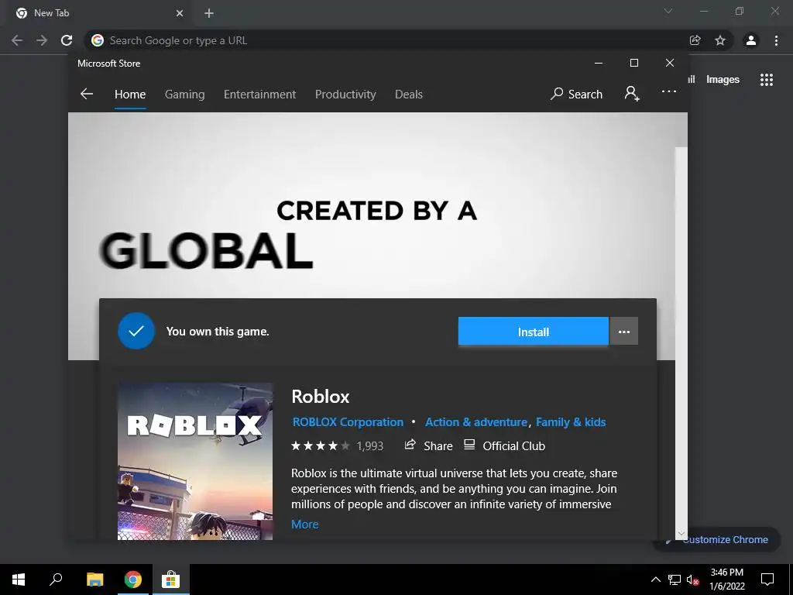Open Roblox star rating reviews
The width and height of the screenshot is (793, 595).
click(337, 445)
